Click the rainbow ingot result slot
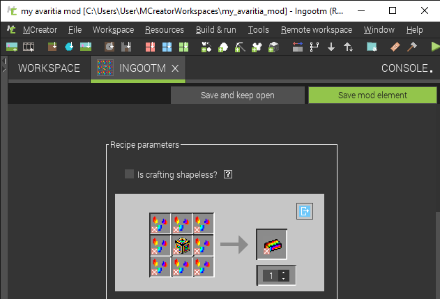Viewport: 440px width, 299px height. point(272,244)
